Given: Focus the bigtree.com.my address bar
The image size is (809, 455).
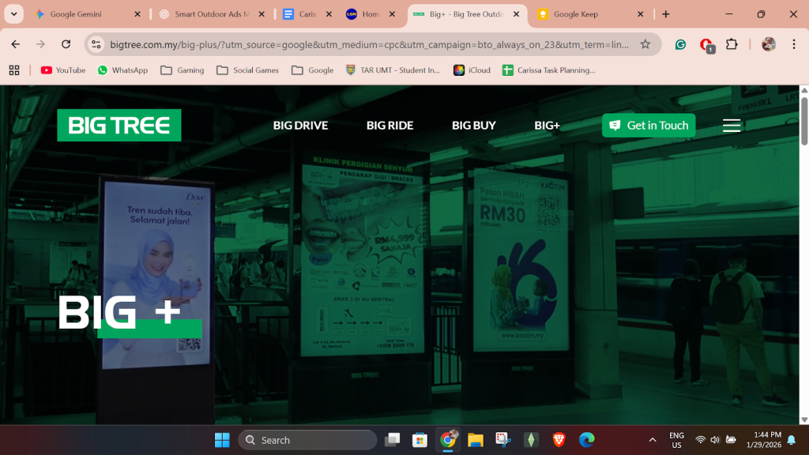Looking at the screenshot, I should point(369,44).
